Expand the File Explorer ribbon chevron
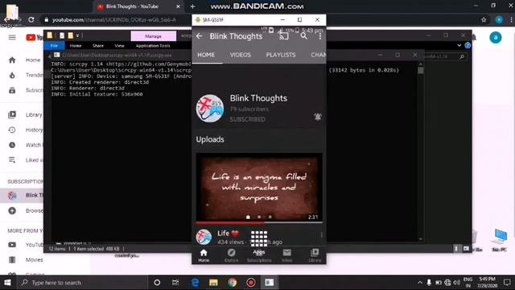 (459, 45)
